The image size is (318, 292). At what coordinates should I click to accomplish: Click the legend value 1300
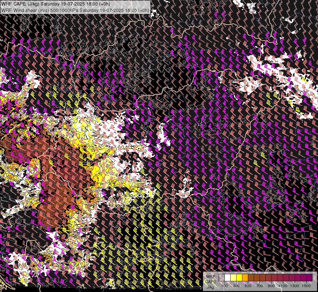(295, 286)
